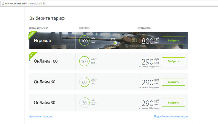Focus the onlime.ru address bar URL
Image resolution: width=218 pixels, height=124 pixels.
27,3
